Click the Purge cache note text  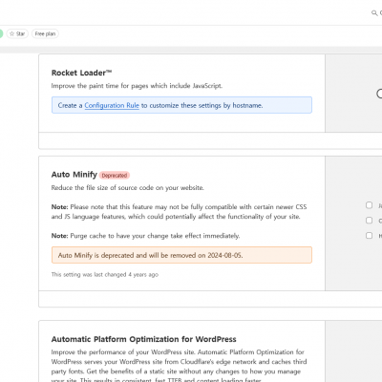point(145,236)
